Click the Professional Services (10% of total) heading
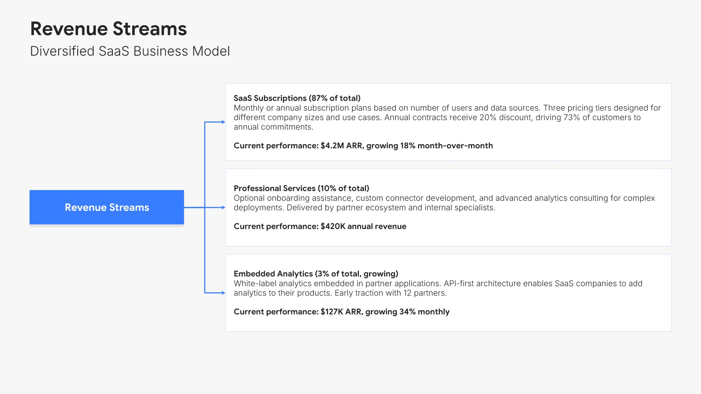The image size is (701, 394). (301, 188)
